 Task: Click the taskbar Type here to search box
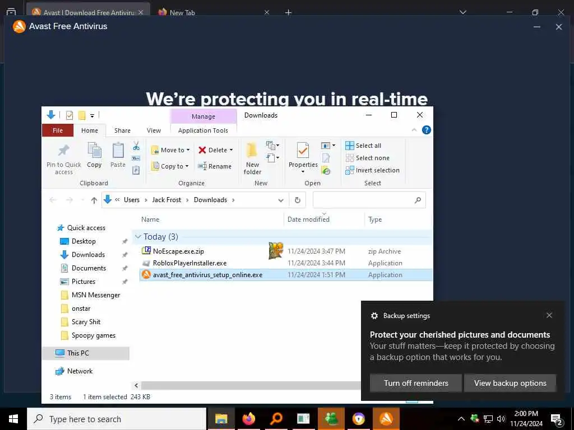117,419
